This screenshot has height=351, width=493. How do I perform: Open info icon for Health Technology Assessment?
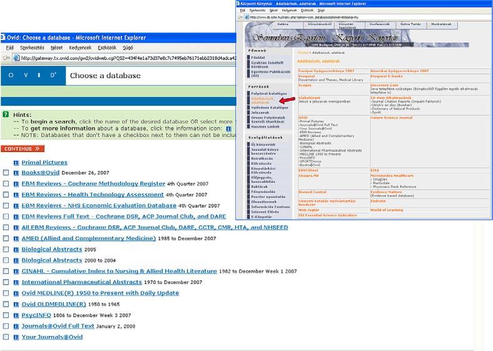pos(16,195)
